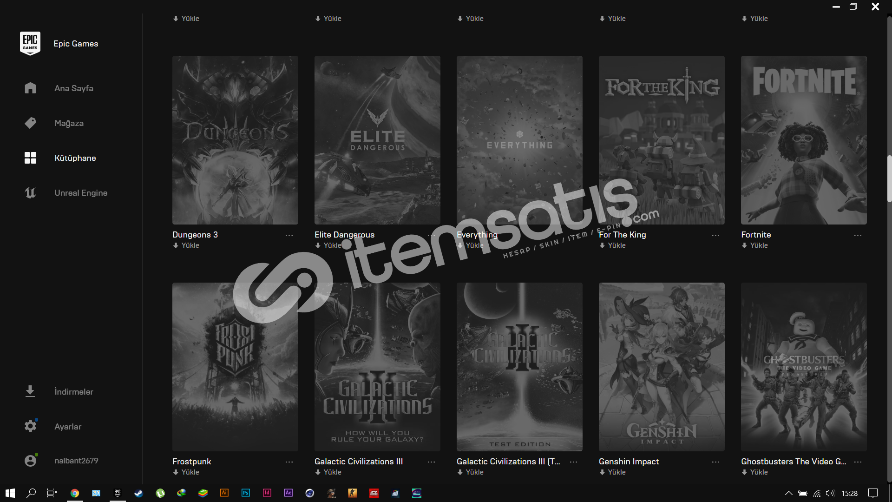Open the Frostpunk cover thumbnail
The image size is (892, 502).
coord(235,367)
